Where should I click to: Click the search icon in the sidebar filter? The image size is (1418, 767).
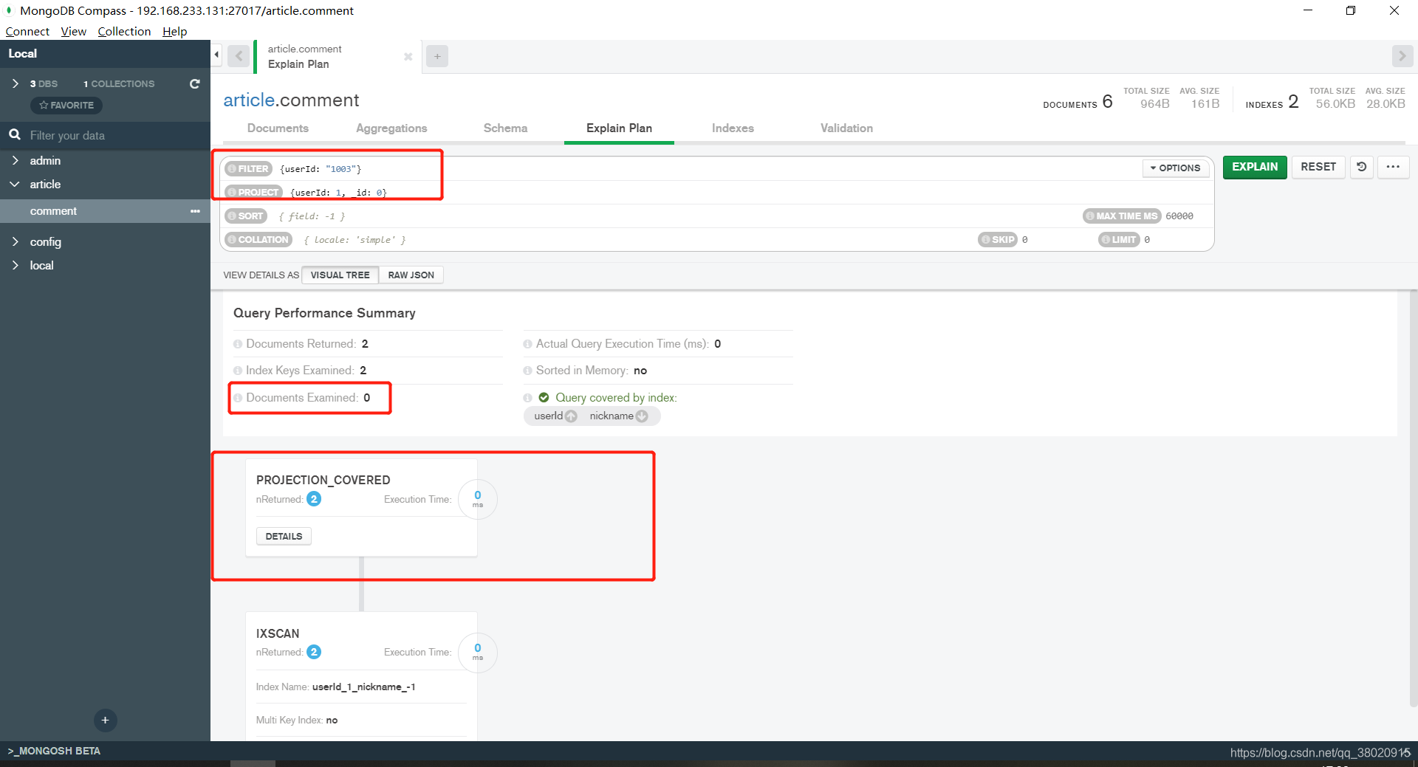point(14,135)
